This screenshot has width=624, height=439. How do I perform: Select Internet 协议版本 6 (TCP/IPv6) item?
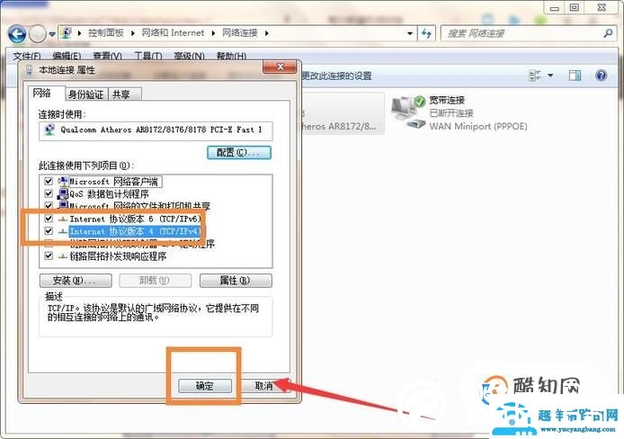[135, 219]
